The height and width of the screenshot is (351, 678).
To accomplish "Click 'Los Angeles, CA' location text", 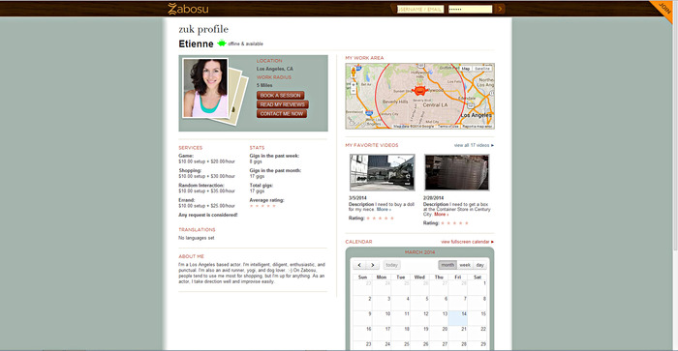I will [274, 69].
